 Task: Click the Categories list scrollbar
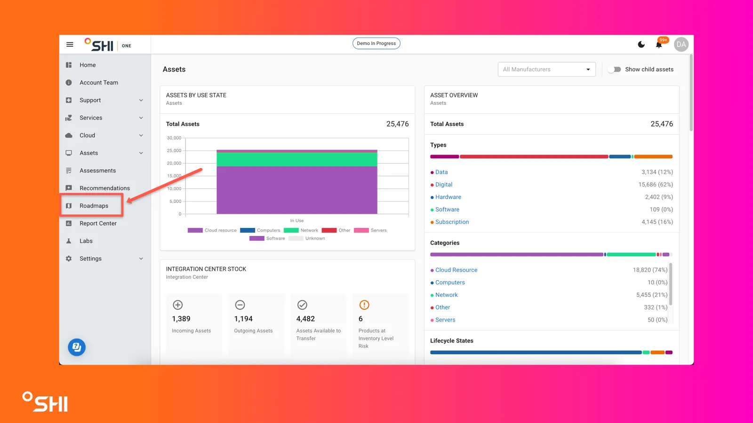click(x=671, y=284)
